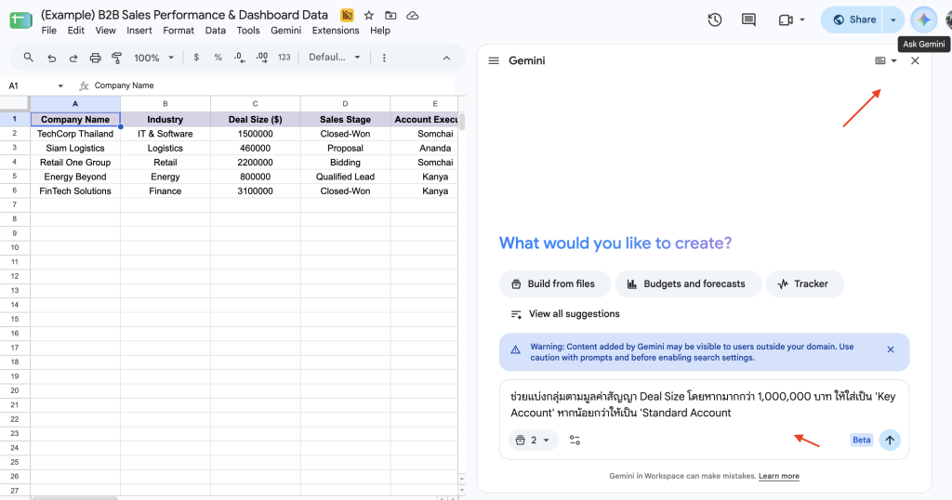Select cell TechCorp Thailand
Viewport: 952px width, 500px height.
click(x=75, y=134)
